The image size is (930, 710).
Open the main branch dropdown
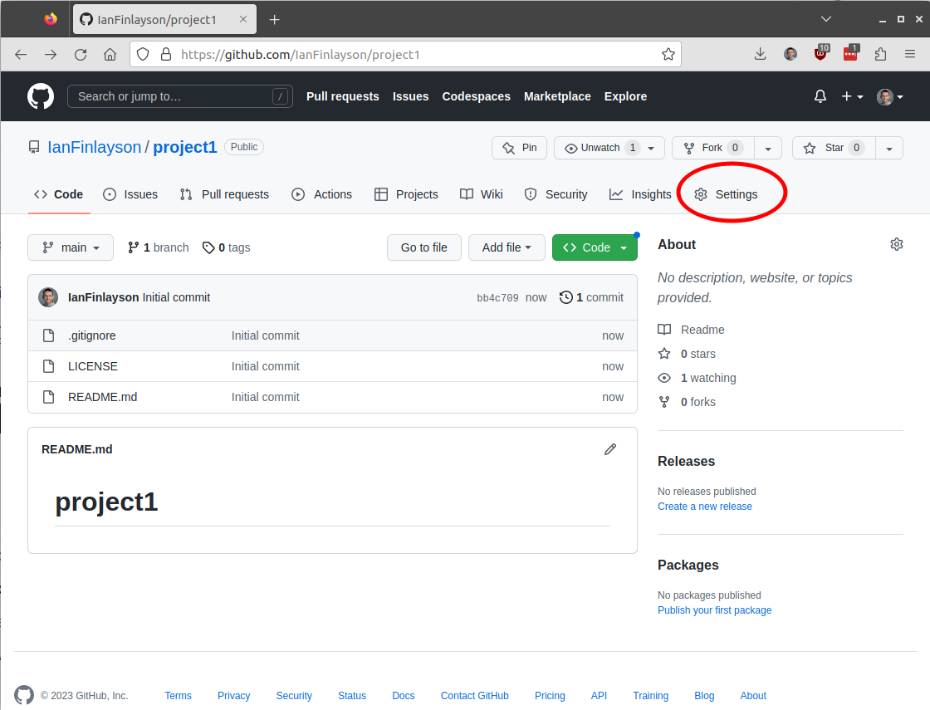point(70,247)
